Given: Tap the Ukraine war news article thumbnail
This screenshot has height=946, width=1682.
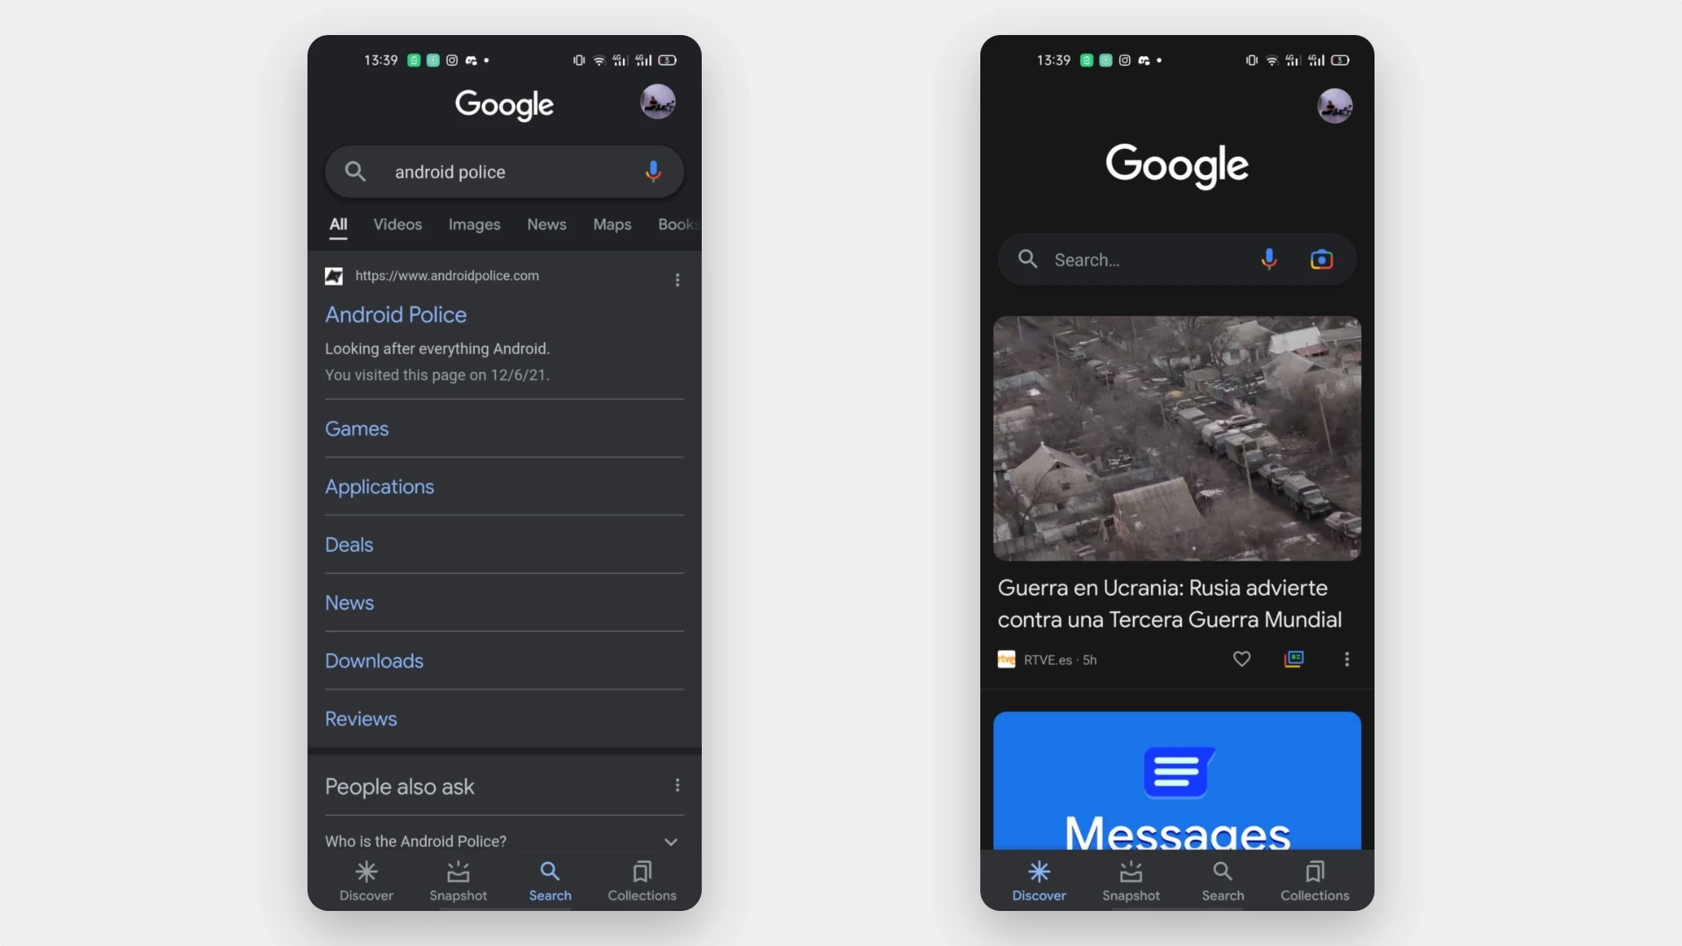Looking at the screenshot, I should point(1176,438).
